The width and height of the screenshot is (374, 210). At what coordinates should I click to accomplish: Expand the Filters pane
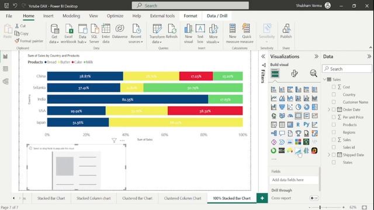coord(263,57)
